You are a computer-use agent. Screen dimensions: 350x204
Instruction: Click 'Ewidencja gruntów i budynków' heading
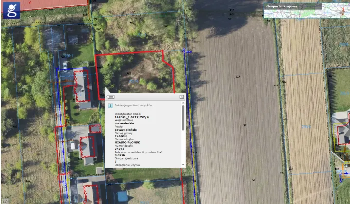(x=133, y=105)
